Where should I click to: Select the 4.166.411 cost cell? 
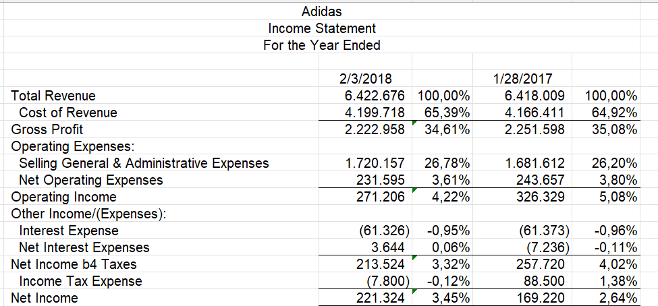(x=534, y=113)
